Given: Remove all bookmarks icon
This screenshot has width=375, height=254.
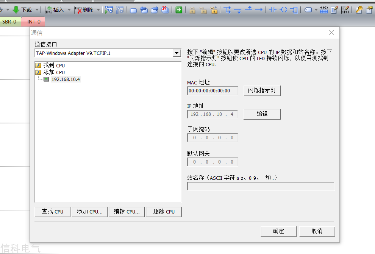Looking at the screenshot, I should tap(165, 10).
